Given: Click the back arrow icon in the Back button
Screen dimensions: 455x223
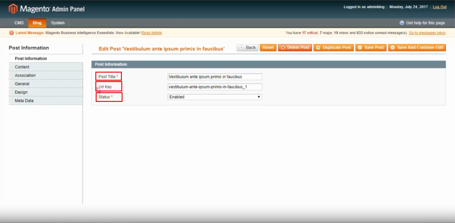Looking at the screenshot, I should click(x=241, y=47).
